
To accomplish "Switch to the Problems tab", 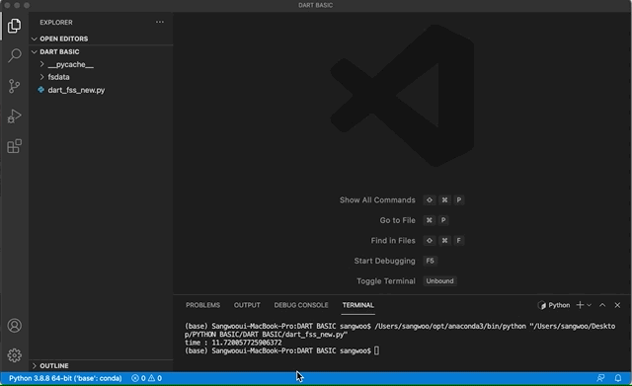I will click(202, 305).
